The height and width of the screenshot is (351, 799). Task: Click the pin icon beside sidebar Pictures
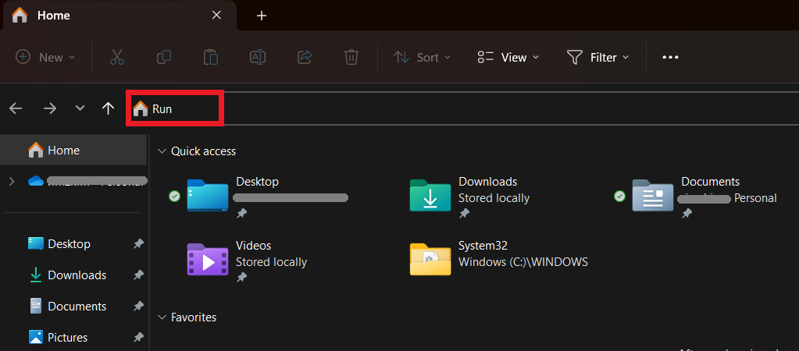tap(138, 337)
